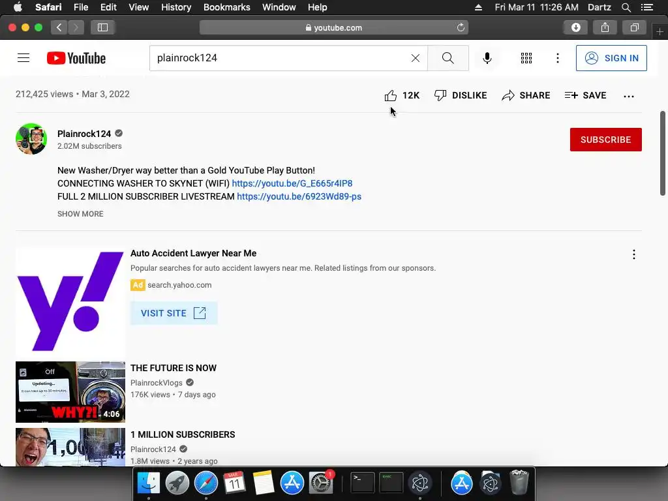668x501 pixels.
Task: Open the youtu.be/6923Wd89-ps link
Action: point(299,196)
